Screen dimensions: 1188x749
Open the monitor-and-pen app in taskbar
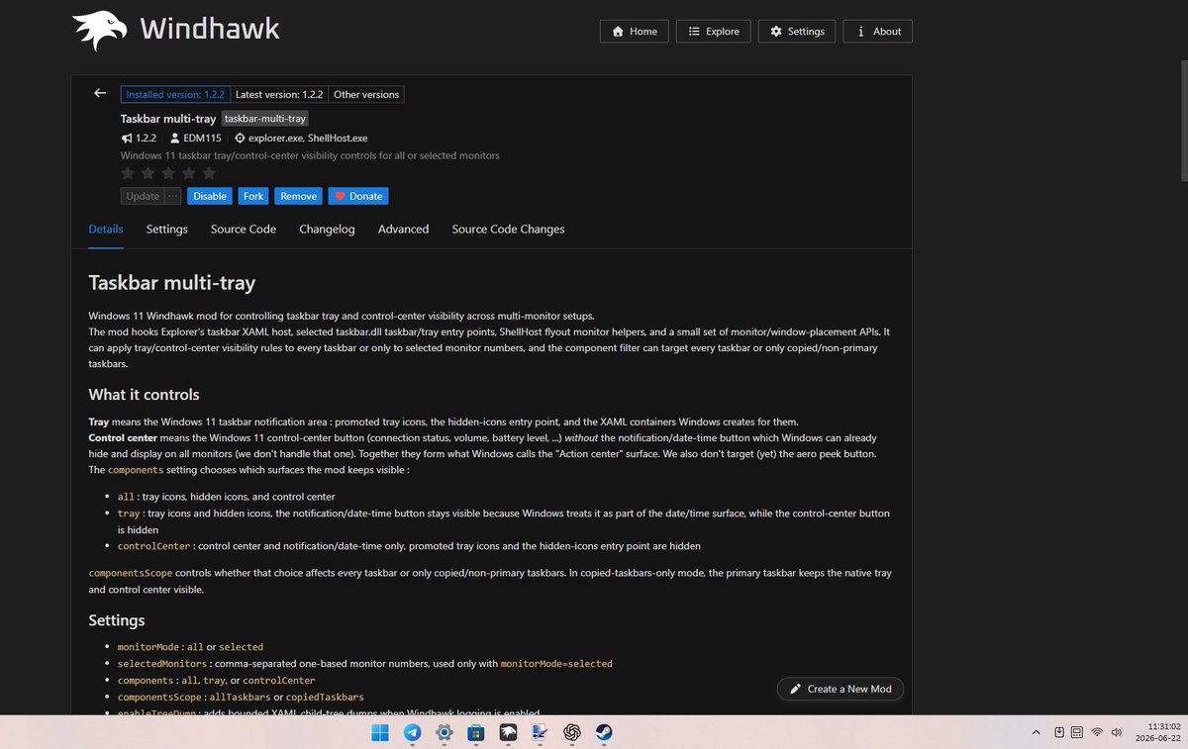click(x=540, y=732)
